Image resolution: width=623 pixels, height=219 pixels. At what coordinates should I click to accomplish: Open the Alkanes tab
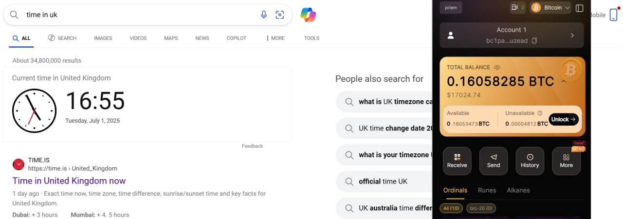518,190
